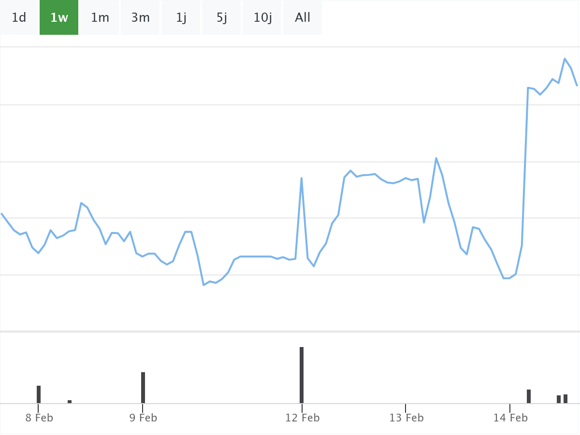
Task: Click the 13 Feb date label
Action: (406, 418)
